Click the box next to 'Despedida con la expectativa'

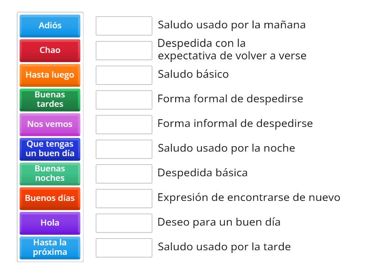[124, 51]
